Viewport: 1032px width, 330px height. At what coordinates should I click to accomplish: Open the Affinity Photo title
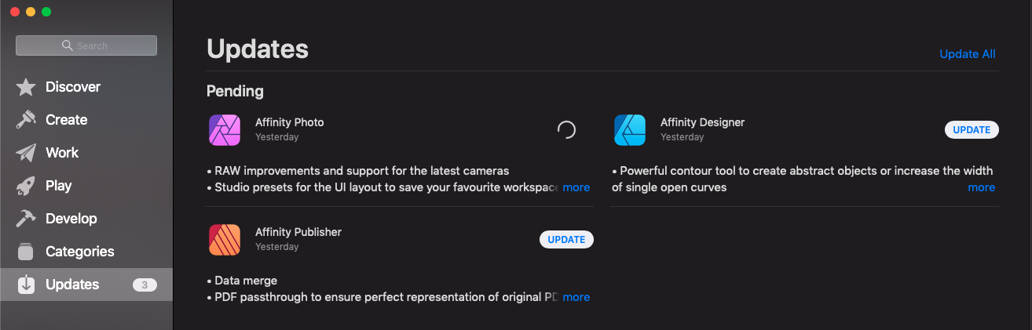(290, 122)
